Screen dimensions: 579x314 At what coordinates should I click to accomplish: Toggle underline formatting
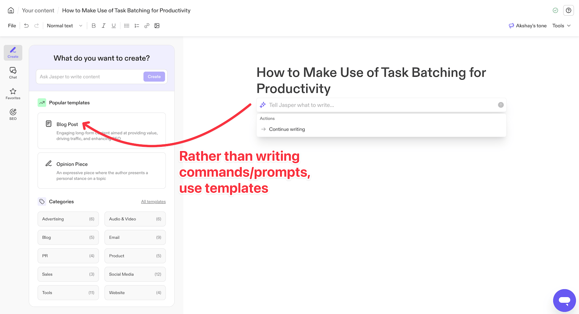tap(114, 26)
